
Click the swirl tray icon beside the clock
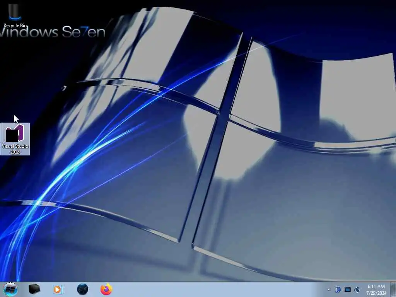(357, 290)
